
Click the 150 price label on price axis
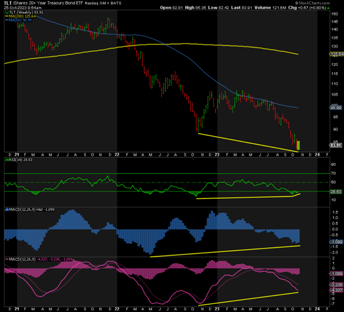click(x=335, y=14)
